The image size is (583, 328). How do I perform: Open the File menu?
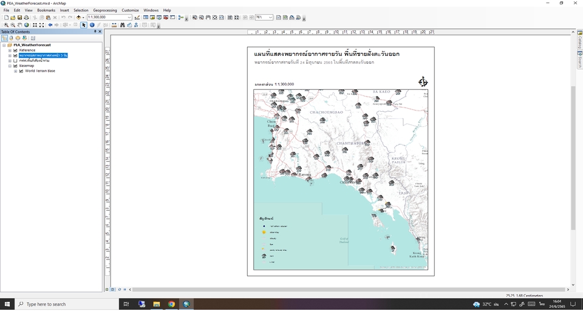pyautogui.click(x=6, y=10)
